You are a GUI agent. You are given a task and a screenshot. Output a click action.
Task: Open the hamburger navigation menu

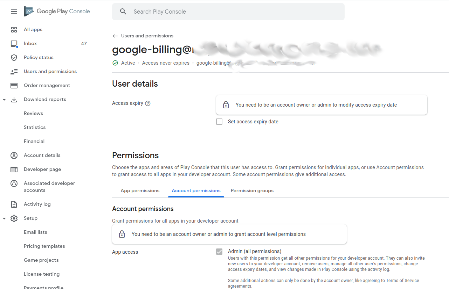pos(14,12)
